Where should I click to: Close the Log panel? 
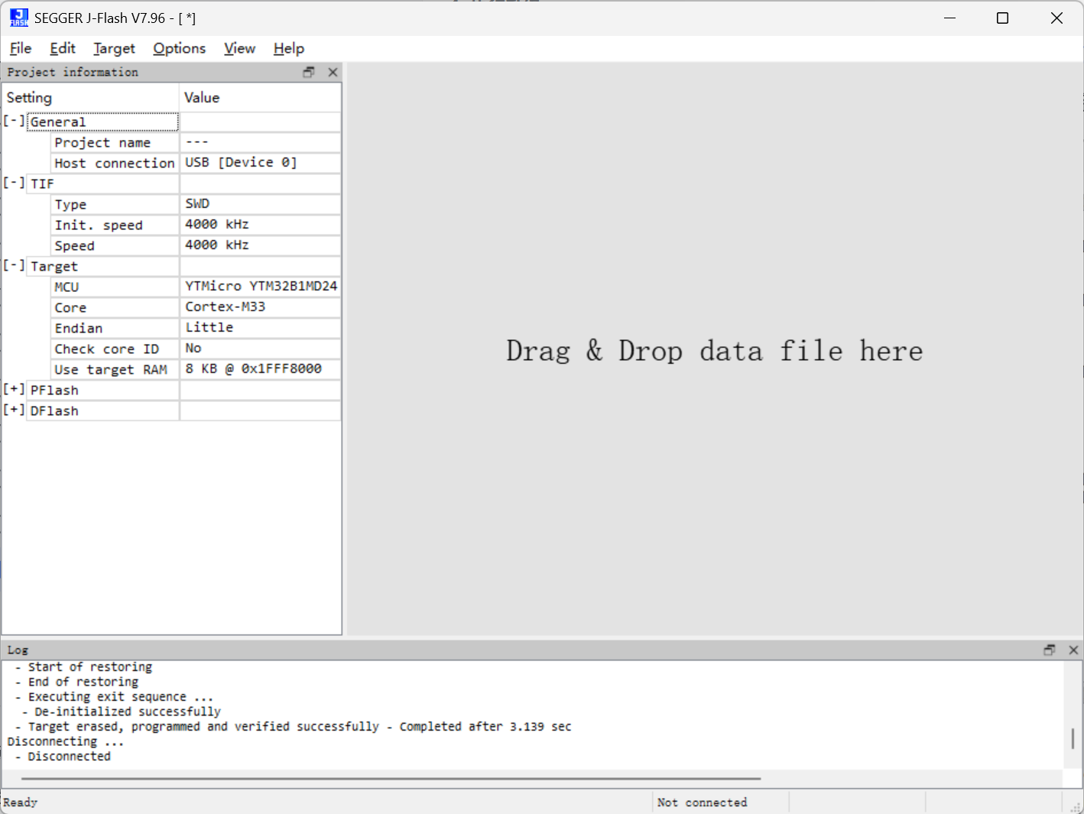(1073, 650)
